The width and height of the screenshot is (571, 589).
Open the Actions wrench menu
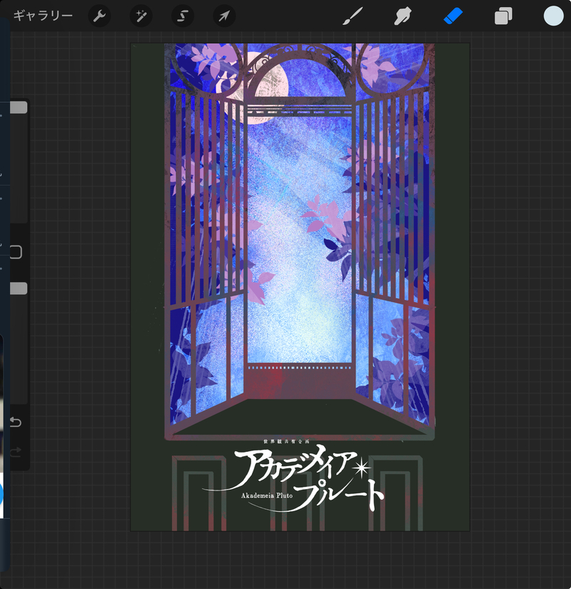pos(99,16)
